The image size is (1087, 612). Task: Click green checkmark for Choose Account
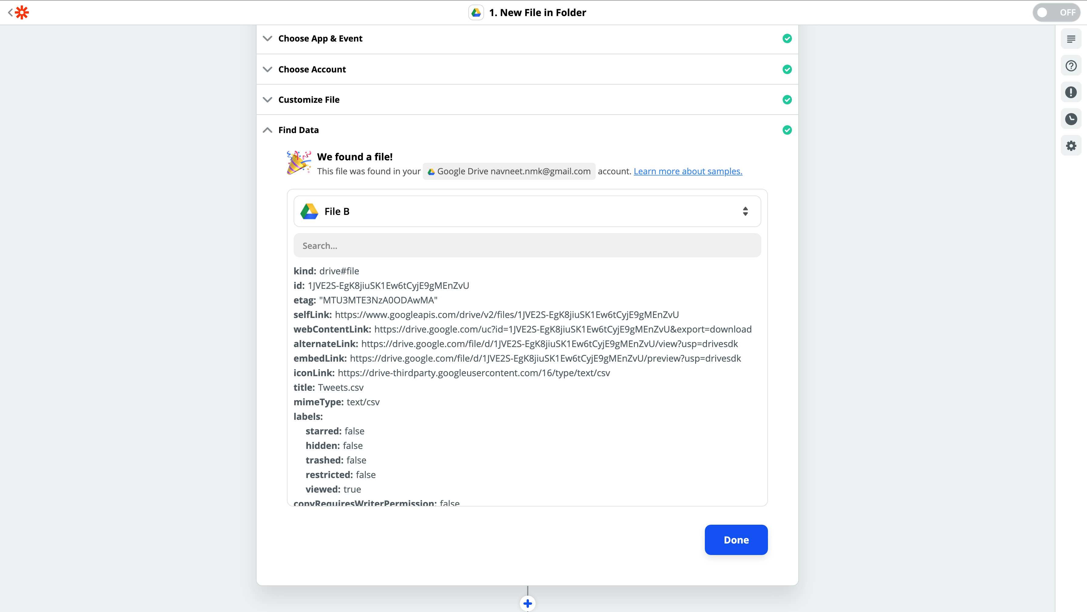tap(787, 69)
